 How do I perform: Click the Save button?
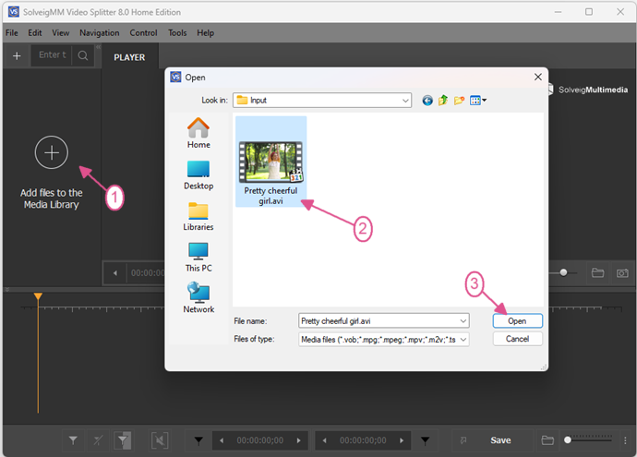[x=500, y=440]
